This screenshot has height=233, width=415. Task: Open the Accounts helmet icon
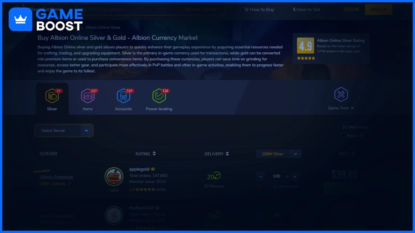[123, 96]
